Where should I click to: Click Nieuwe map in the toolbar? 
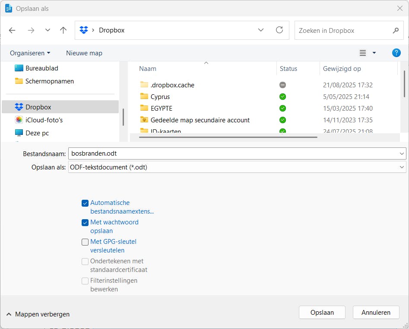tap(84, 53)
